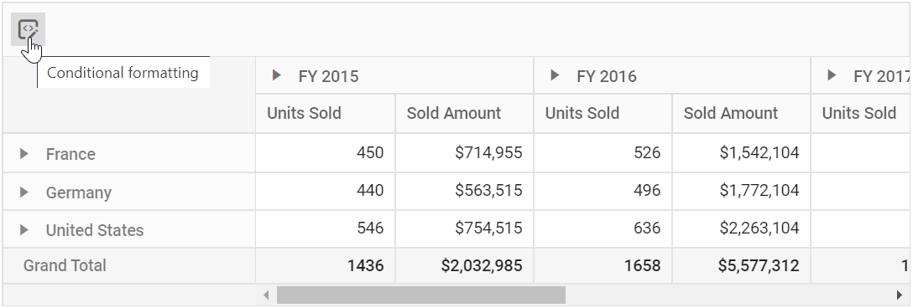The image size is (913, 308).
Task: Click the Grand Total row label
Action: (x=65, y=265)
